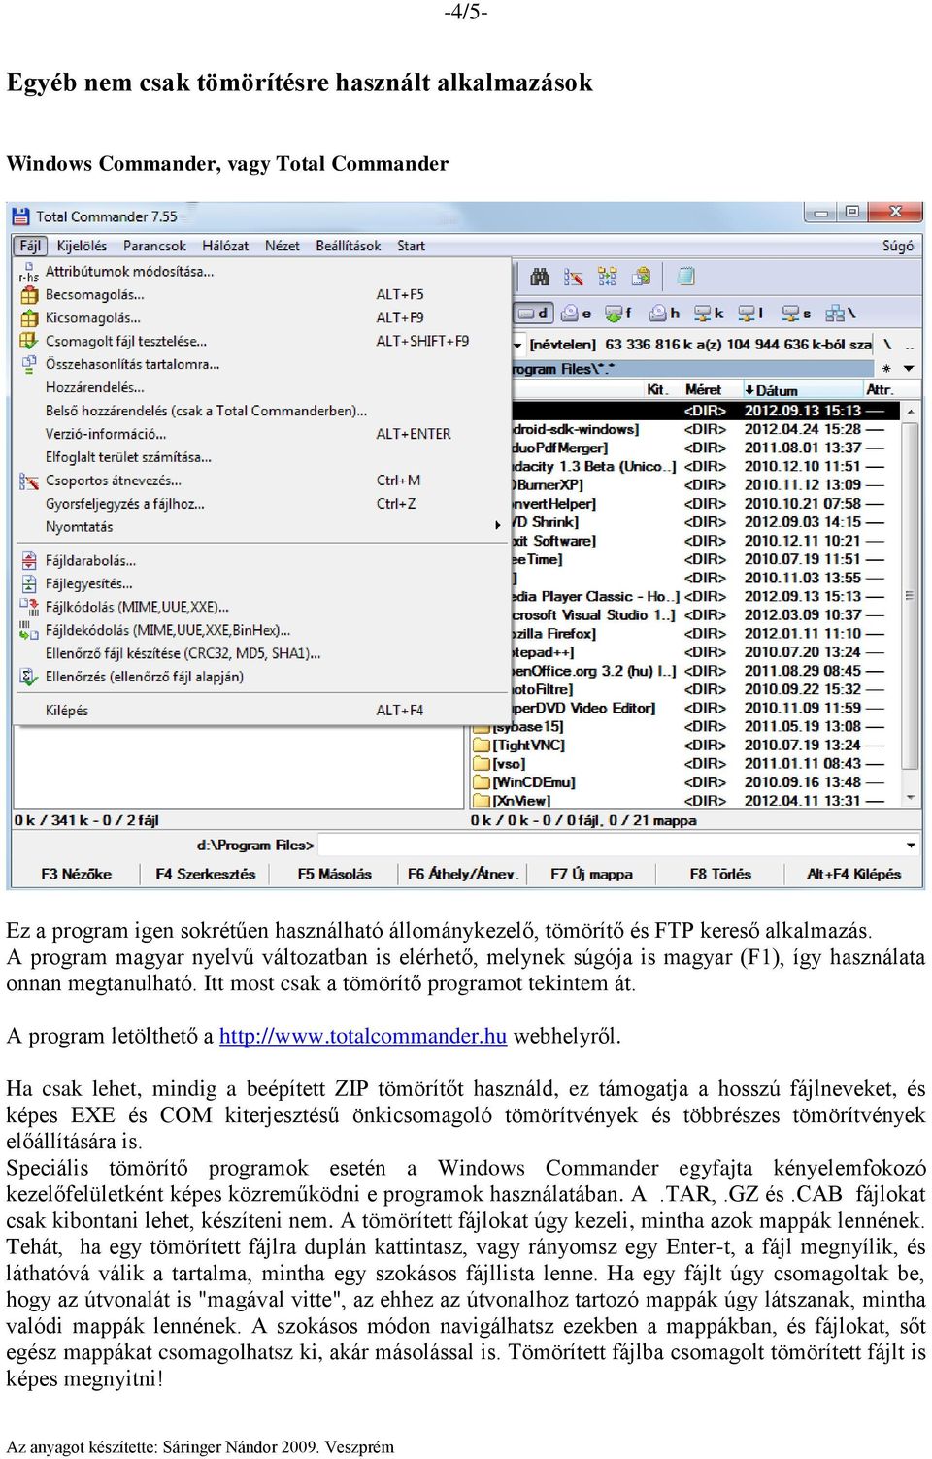Switch to drive f

618,313
